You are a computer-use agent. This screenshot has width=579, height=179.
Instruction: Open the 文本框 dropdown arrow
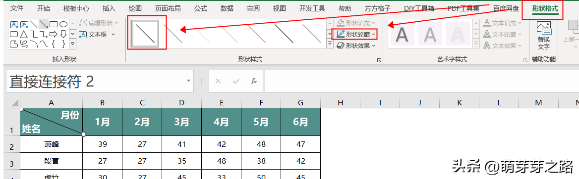pos(113,34)
